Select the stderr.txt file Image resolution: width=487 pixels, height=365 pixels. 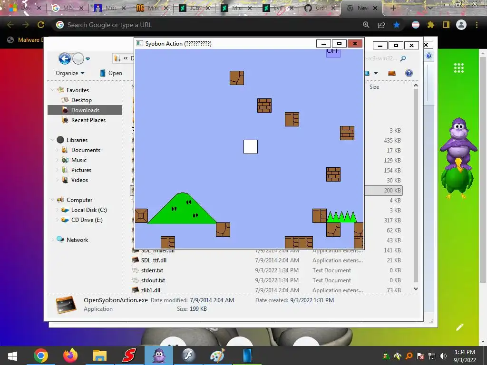click(152, 270)
